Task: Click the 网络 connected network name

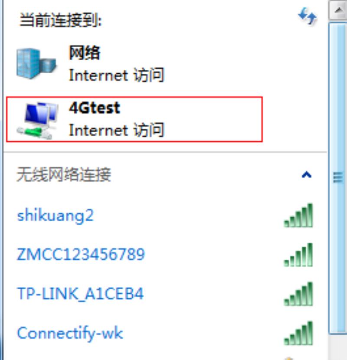Action: click(x=85, y=52)
